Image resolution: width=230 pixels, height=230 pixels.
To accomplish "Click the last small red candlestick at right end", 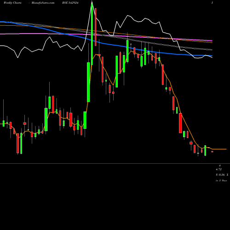I will [212, 152].
